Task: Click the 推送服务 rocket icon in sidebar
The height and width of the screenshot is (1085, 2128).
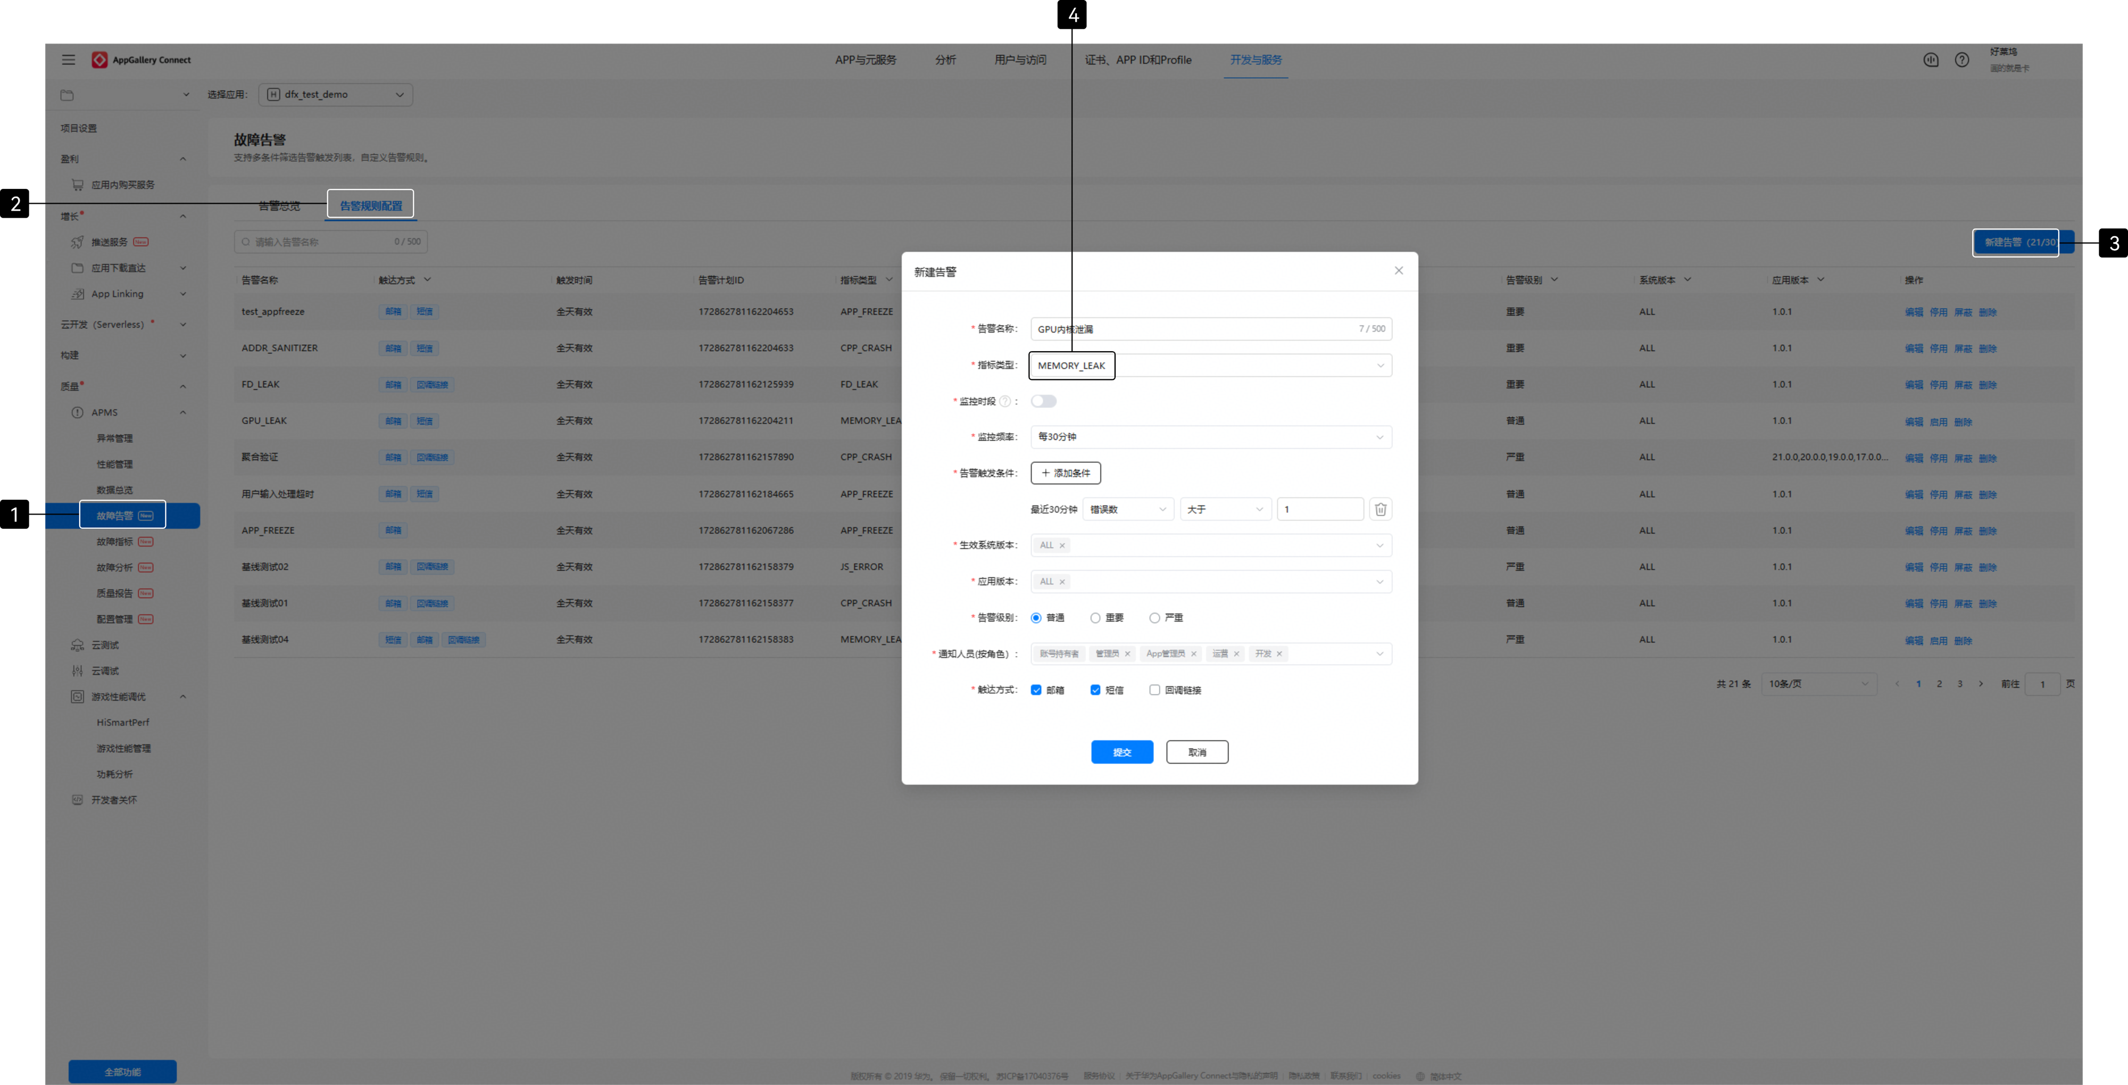Action: pos(77,242)
